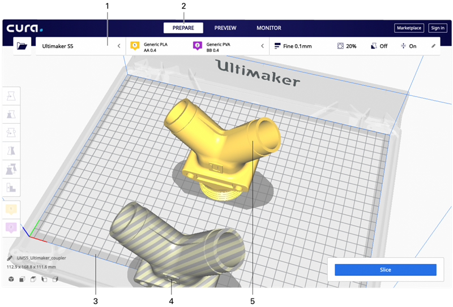
Task: Open file using the folder icon
Action: click(22, 46)
